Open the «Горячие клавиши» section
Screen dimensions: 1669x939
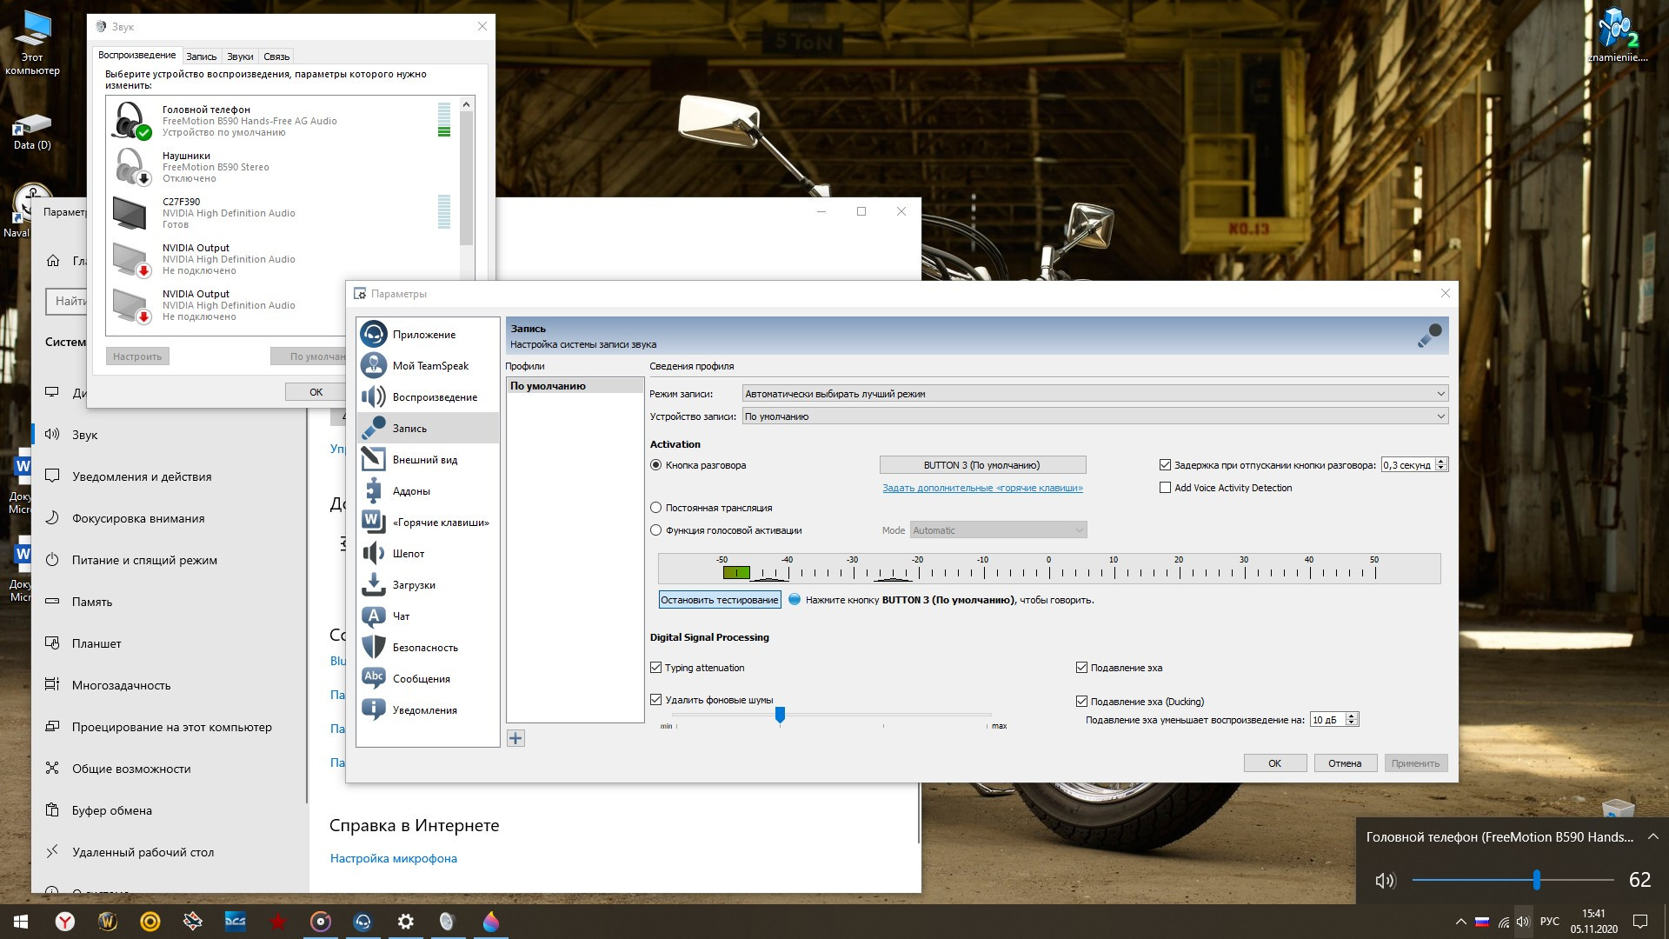(440, 523)
